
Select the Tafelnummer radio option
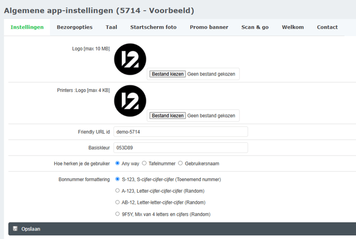(x=144, y=164)
